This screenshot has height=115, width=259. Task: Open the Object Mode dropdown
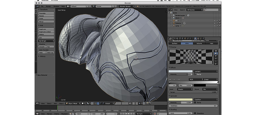click(x=73, y=103)
